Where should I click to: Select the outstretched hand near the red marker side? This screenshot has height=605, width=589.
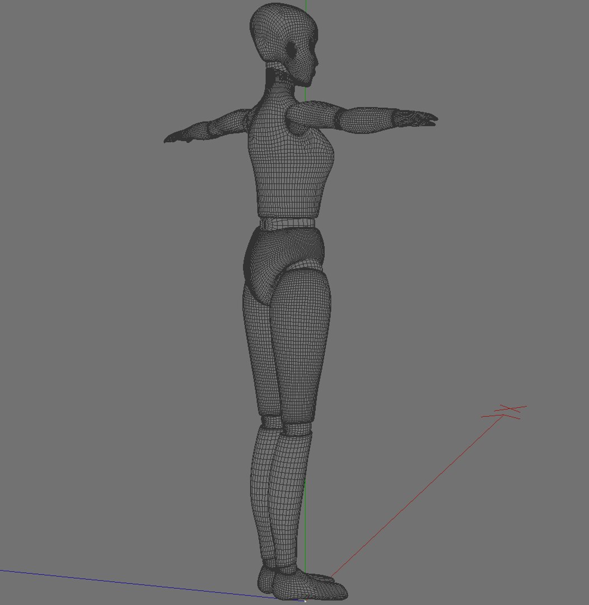coord(416,118)
